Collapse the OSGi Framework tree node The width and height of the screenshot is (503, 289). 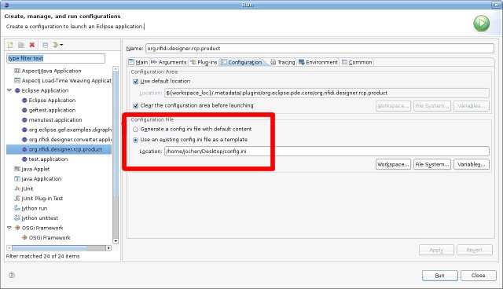pos(9,228)
